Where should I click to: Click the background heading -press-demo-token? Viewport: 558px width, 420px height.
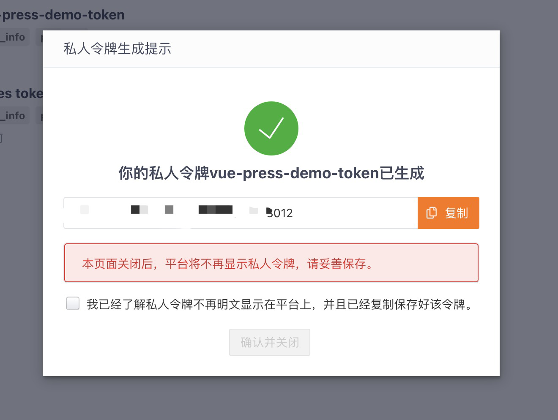[62, 15]
